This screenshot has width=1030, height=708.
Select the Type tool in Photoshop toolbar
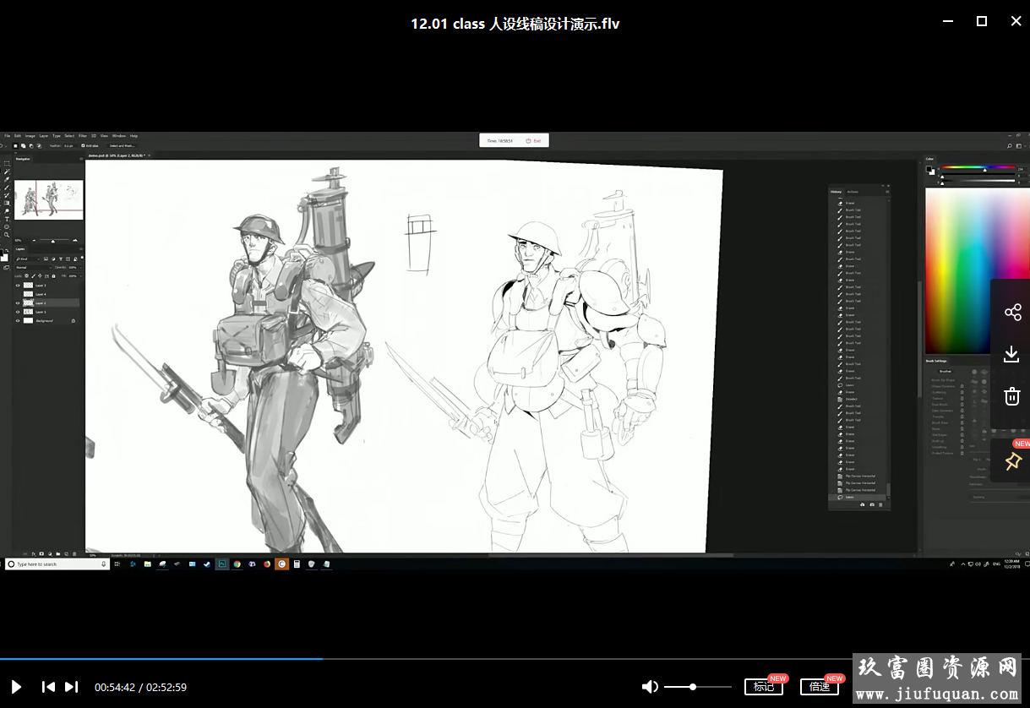tap(7, 219)
